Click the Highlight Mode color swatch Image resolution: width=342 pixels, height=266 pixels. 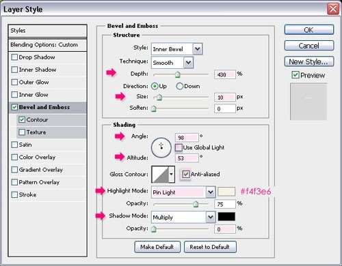226,192
